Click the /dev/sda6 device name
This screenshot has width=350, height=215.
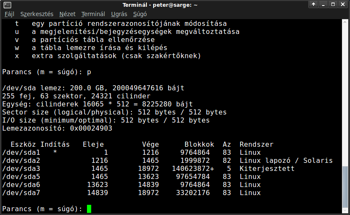(x=21, y=184)
